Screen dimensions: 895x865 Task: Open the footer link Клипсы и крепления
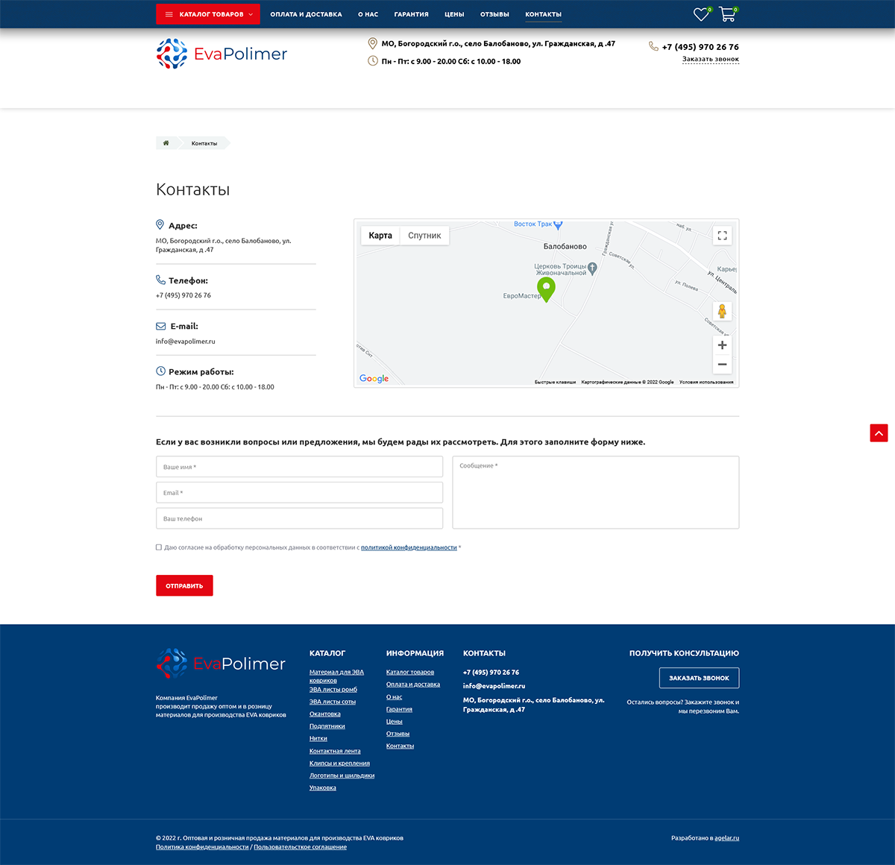coord(339,764)
